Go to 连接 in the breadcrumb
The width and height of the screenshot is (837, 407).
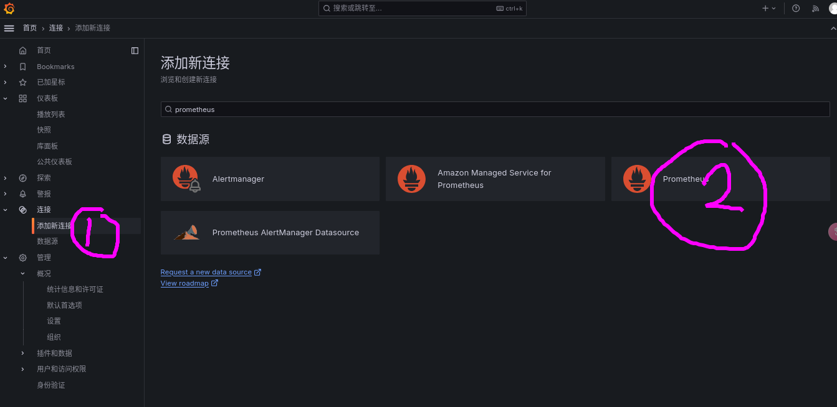coord(56,28)
